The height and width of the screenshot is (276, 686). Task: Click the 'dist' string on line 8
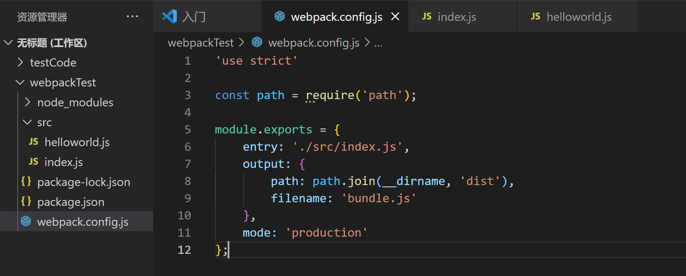480,181
